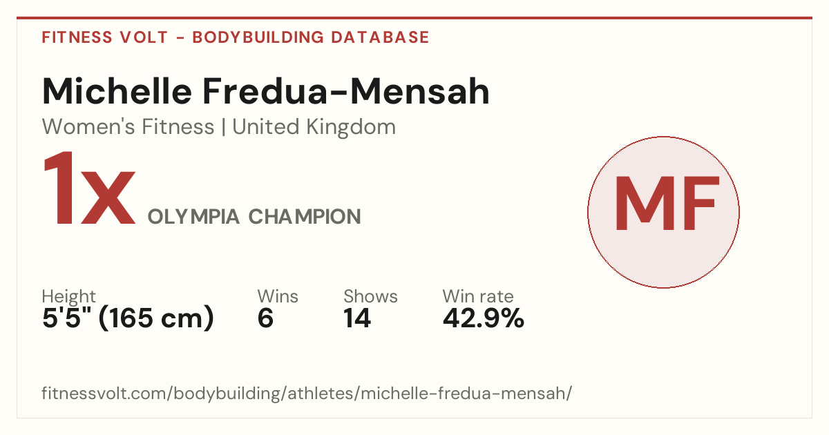The height and width of the screenshot is (435, 829).
Task: Open the fitnessvolt.com athlete URL
Action: (x=307, y=394)
